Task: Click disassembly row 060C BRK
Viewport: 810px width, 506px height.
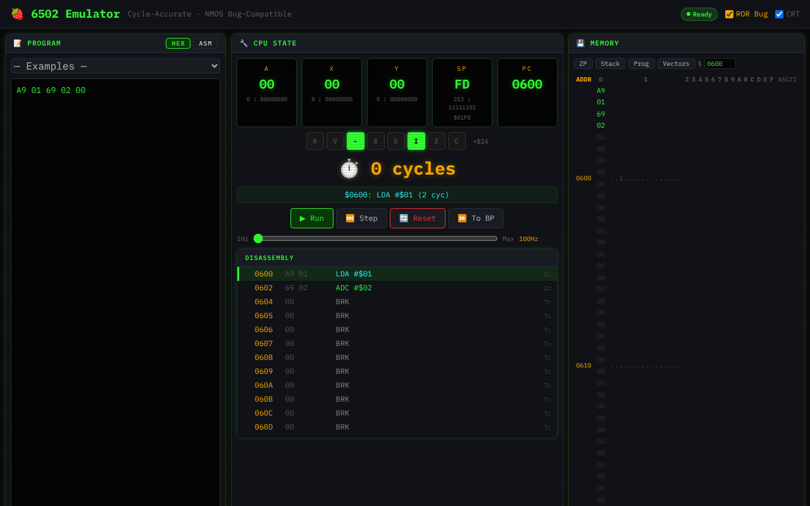Action: [x=397, y=413]
